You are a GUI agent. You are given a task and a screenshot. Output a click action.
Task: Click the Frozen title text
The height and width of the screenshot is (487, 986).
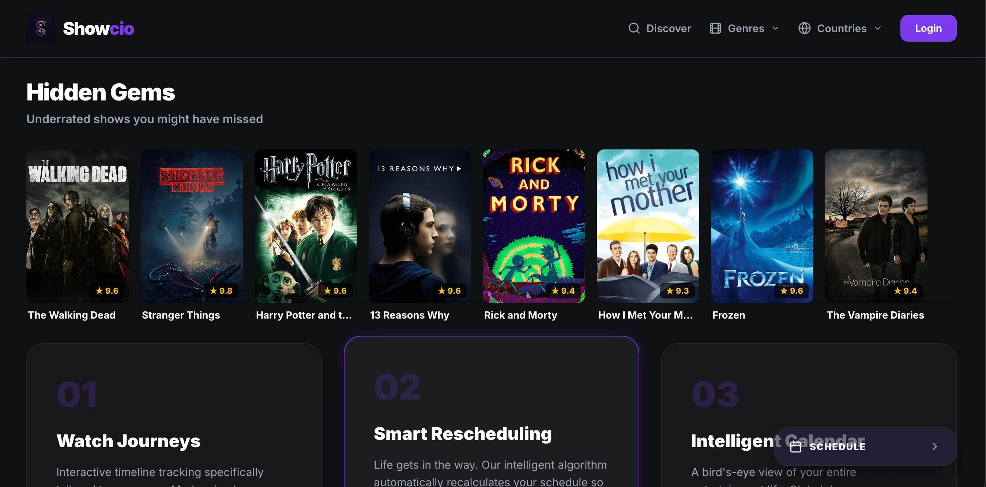pyautogui.click(x=729, y=315)
